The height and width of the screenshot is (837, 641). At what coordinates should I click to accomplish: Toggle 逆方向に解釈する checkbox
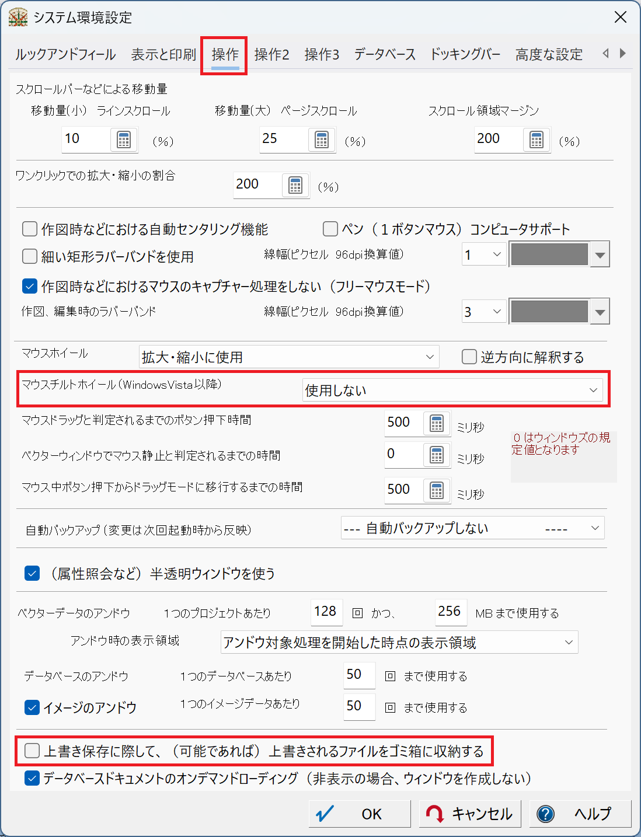469,357
